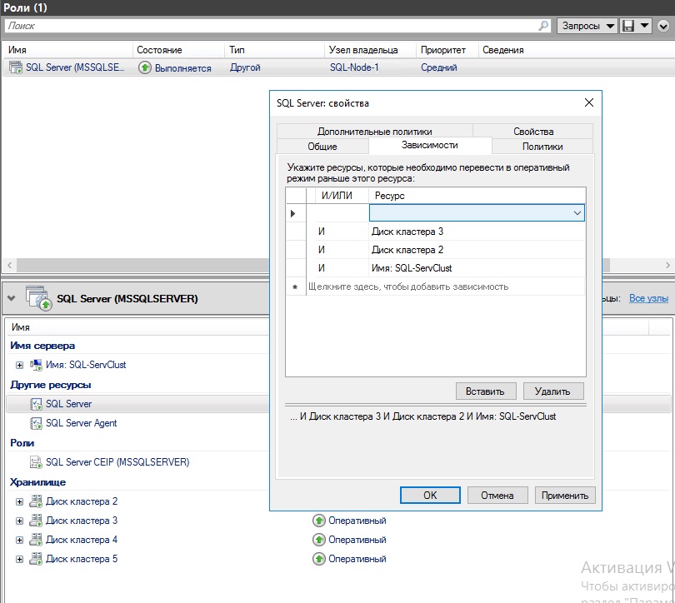Click the right arrow of roles horizontal scrollbar
The image size is (675, 603).
pos(667,266)
